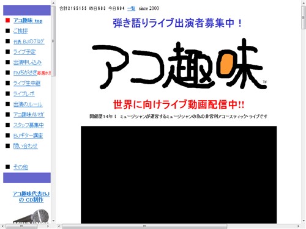Click the アコ趣味 handwritten logo image
306x229 pixels.
click(x=179, y=64)
